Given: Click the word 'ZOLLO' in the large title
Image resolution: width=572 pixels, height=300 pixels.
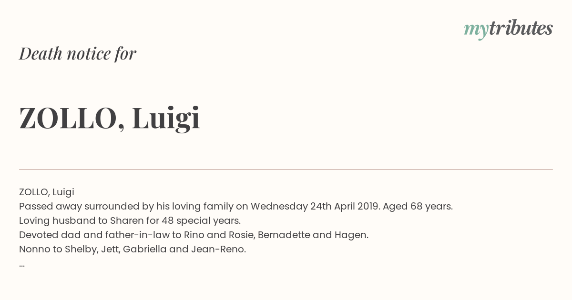Looking at the screenshot, I should (68, 118).
